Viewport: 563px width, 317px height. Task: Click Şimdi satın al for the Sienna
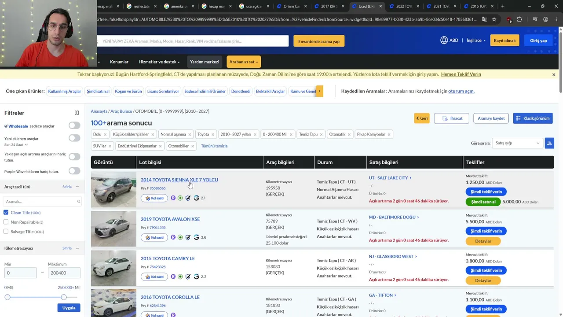[483, 202]
